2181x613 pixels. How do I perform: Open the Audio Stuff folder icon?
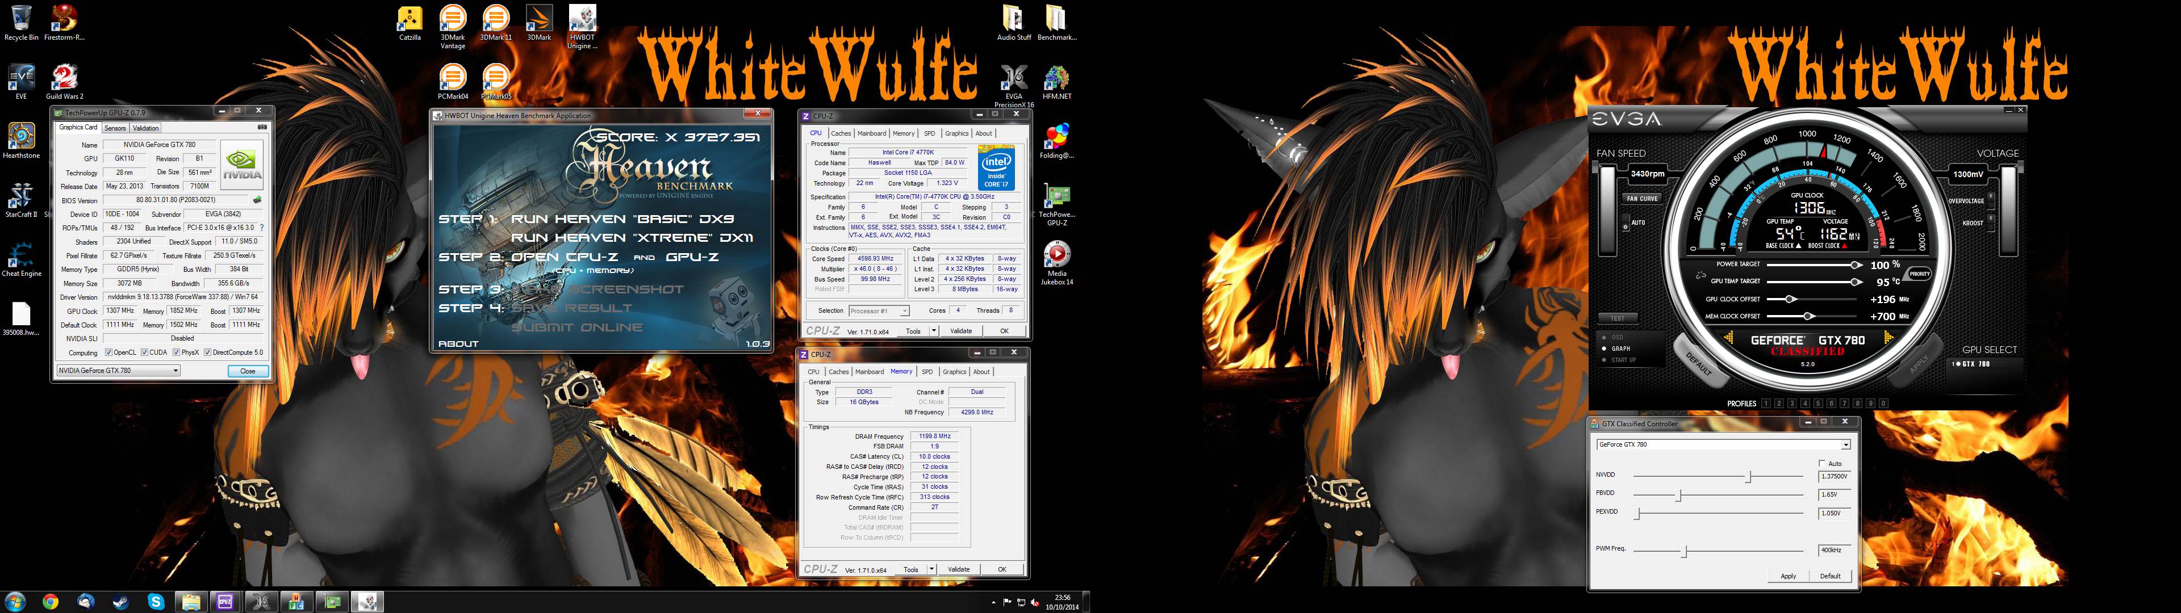click(x=1013, y=23)
